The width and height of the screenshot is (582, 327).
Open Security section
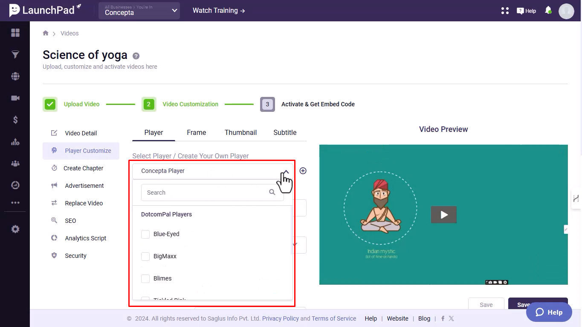(81, 256)
